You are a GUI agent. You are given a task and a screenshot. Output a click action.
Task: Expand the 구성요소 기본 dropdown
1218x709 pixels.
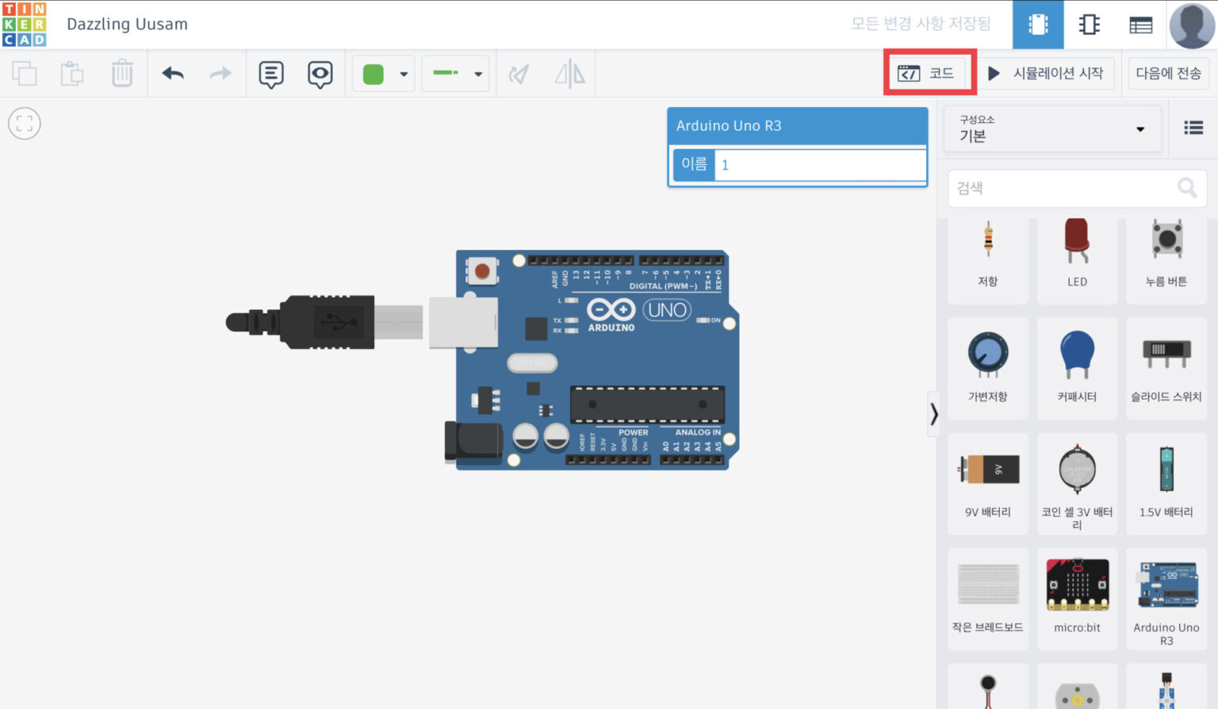(x=1052, y=129)
